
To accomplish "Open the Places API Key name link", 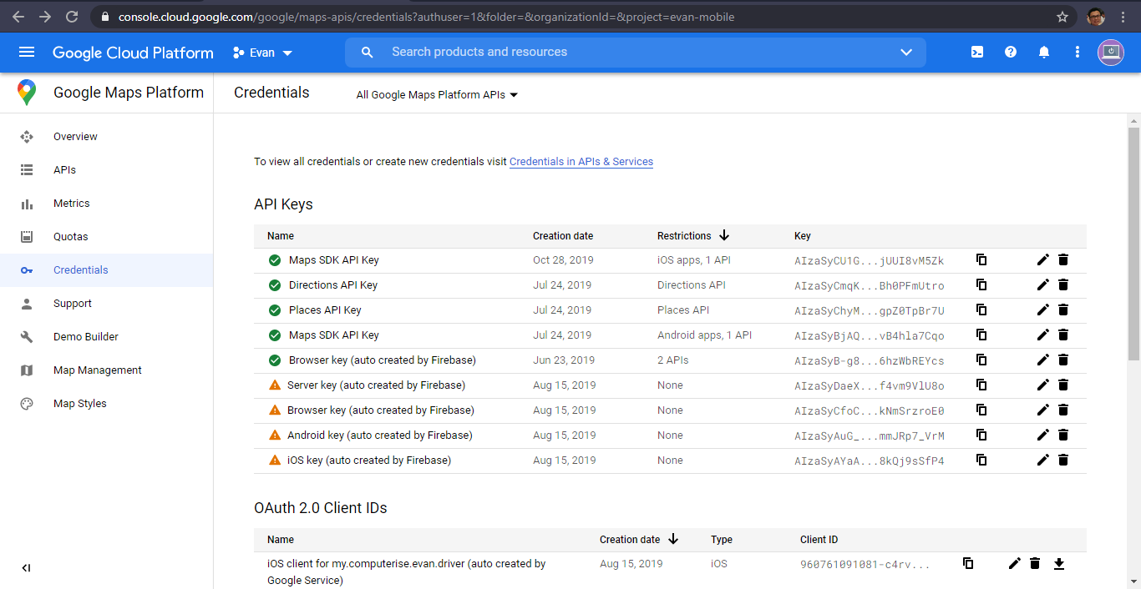I will [325, 310].
